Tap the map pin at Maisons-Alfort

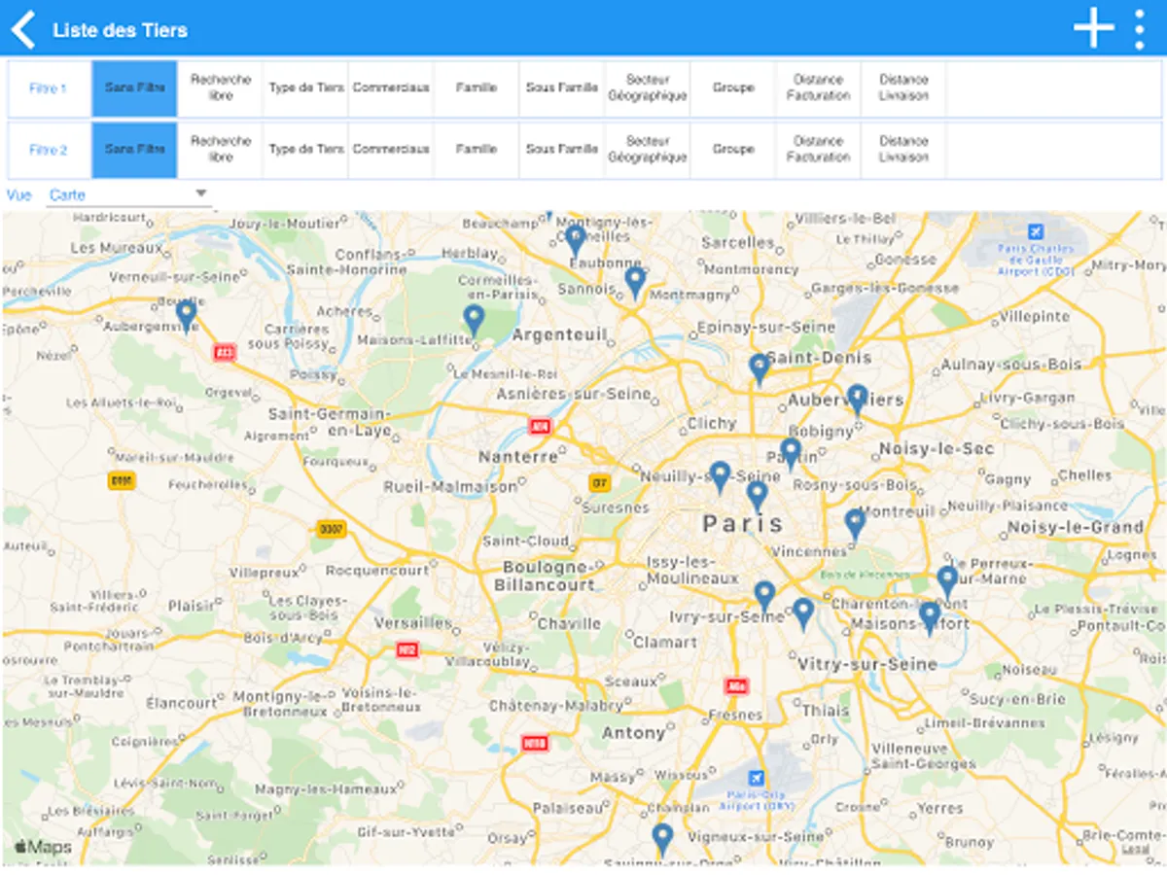930,618
